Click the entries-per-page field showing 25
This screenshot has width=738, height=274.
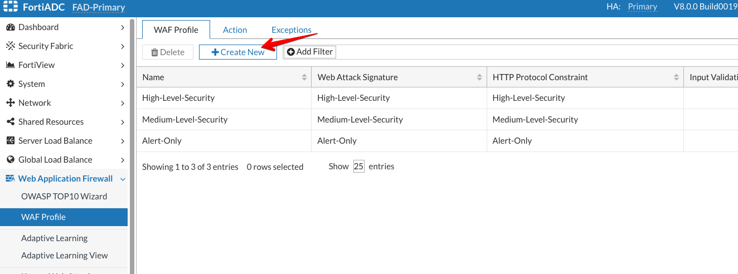tap(358, 167)
